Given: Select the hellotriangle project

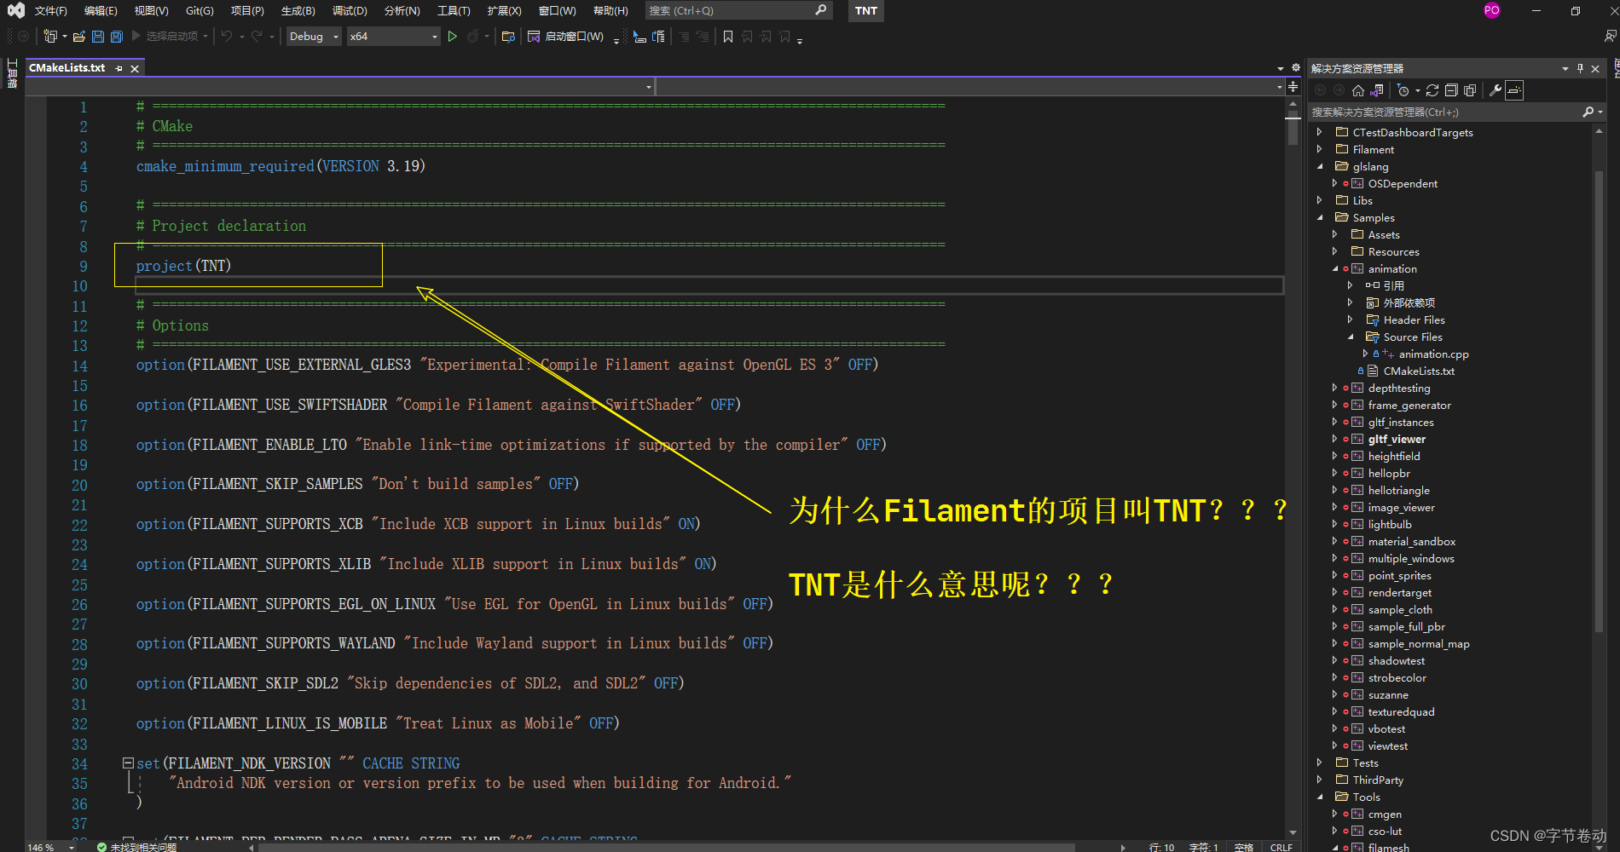Looking at the screenshot, I should click(x=1398, y=490).
